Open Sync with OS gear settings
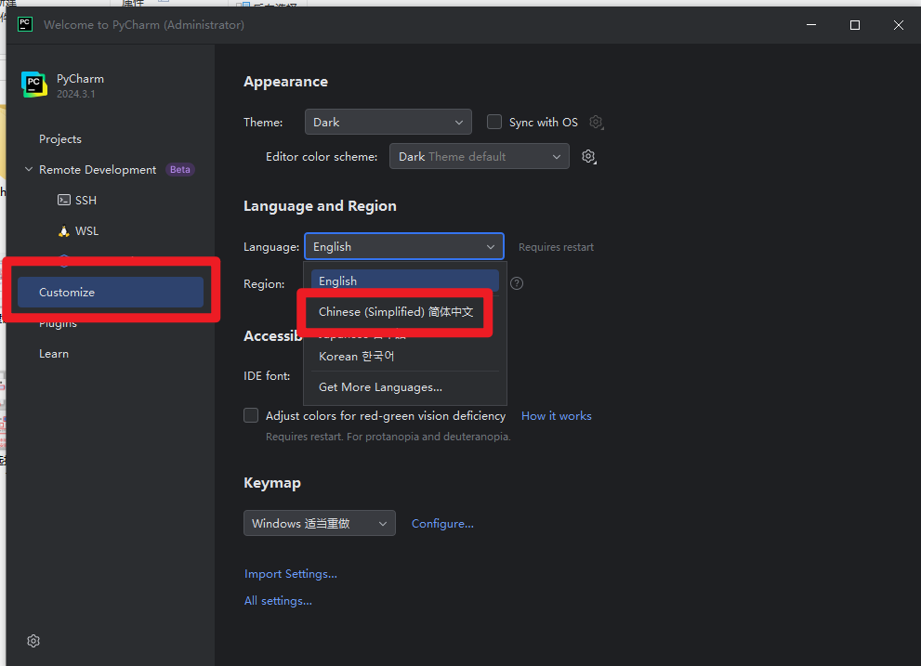The width and height of the screenshot is (921, 666). click(596, 123)
